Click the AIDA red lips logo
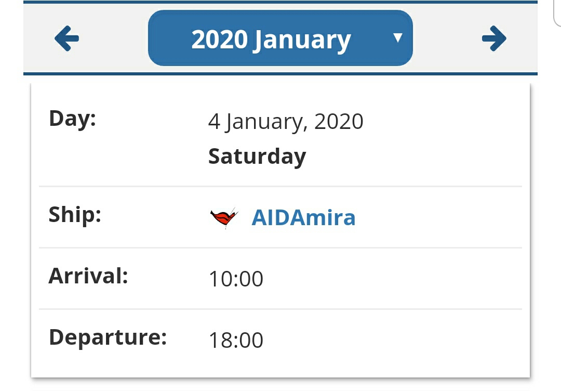 click(224, 217)
